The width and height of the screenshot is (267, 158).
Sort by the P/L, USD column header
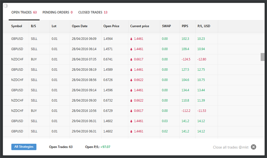[x=204, y=26]
